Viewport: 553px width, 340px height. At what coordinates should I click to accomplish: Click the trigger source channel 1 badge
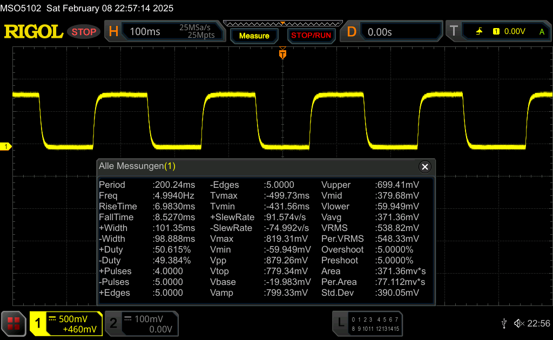[x=496, y=31]
